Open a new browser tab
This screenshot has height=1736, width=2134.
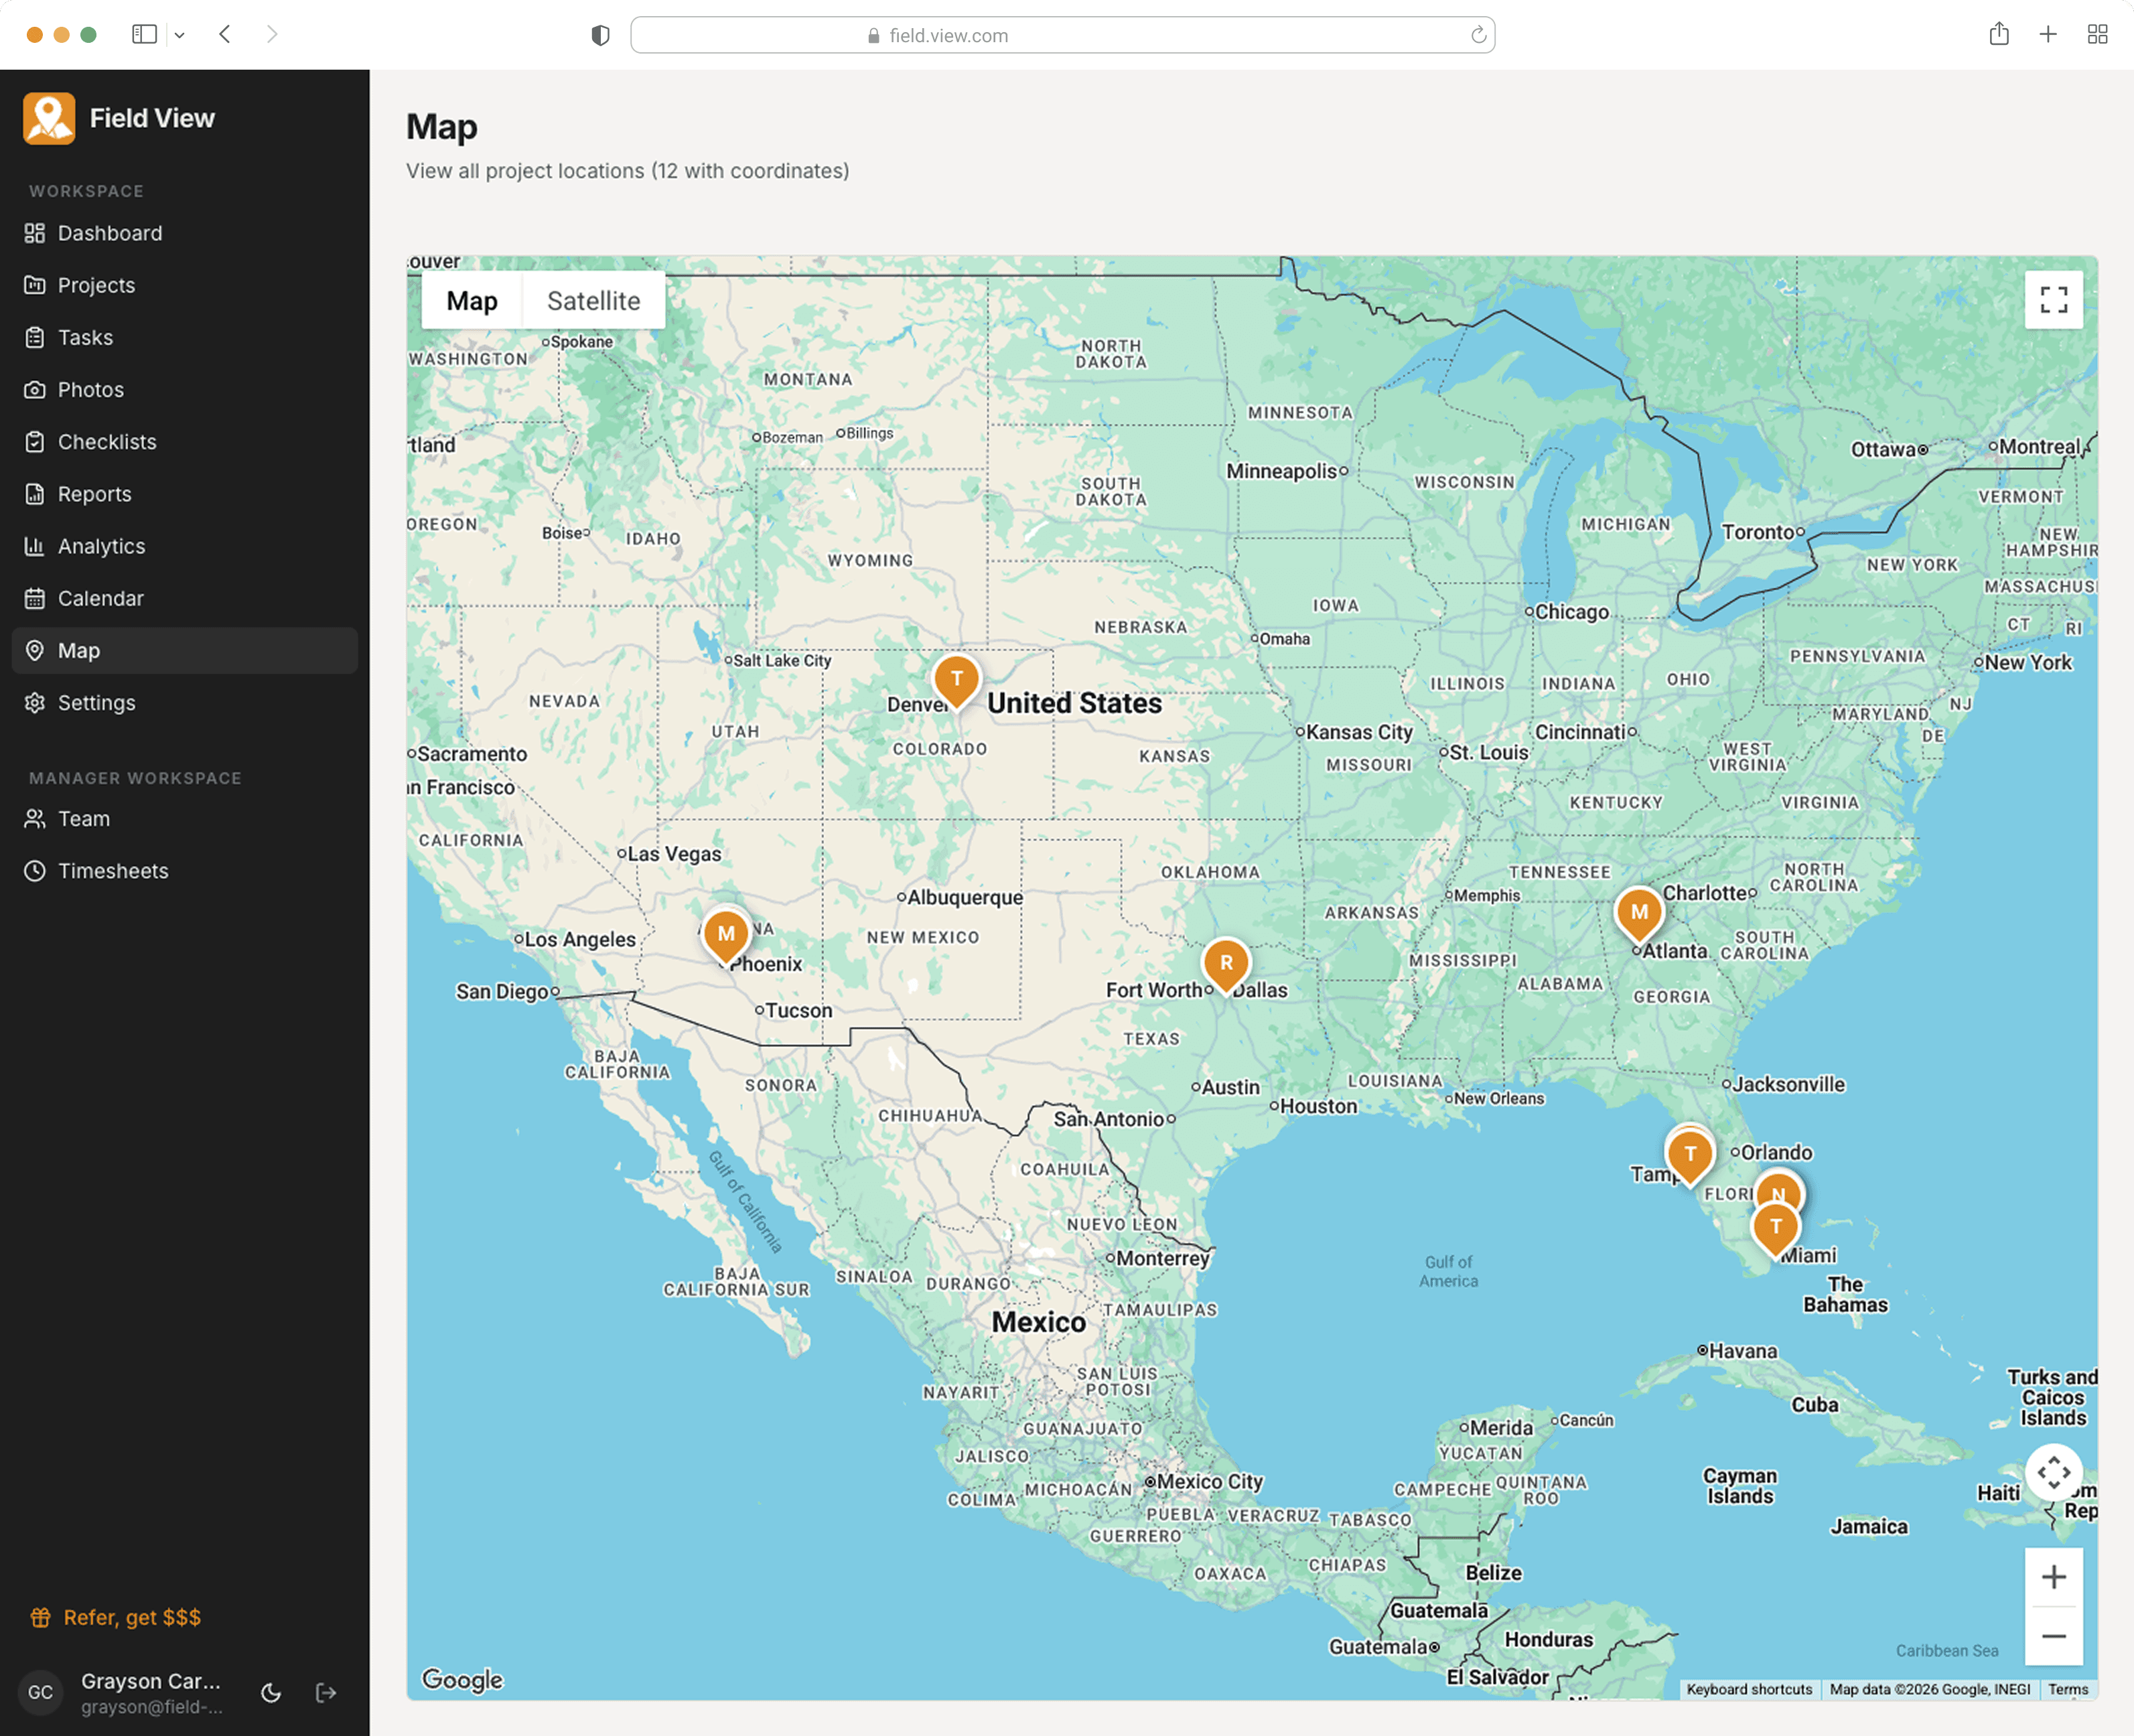point(2048,34)
